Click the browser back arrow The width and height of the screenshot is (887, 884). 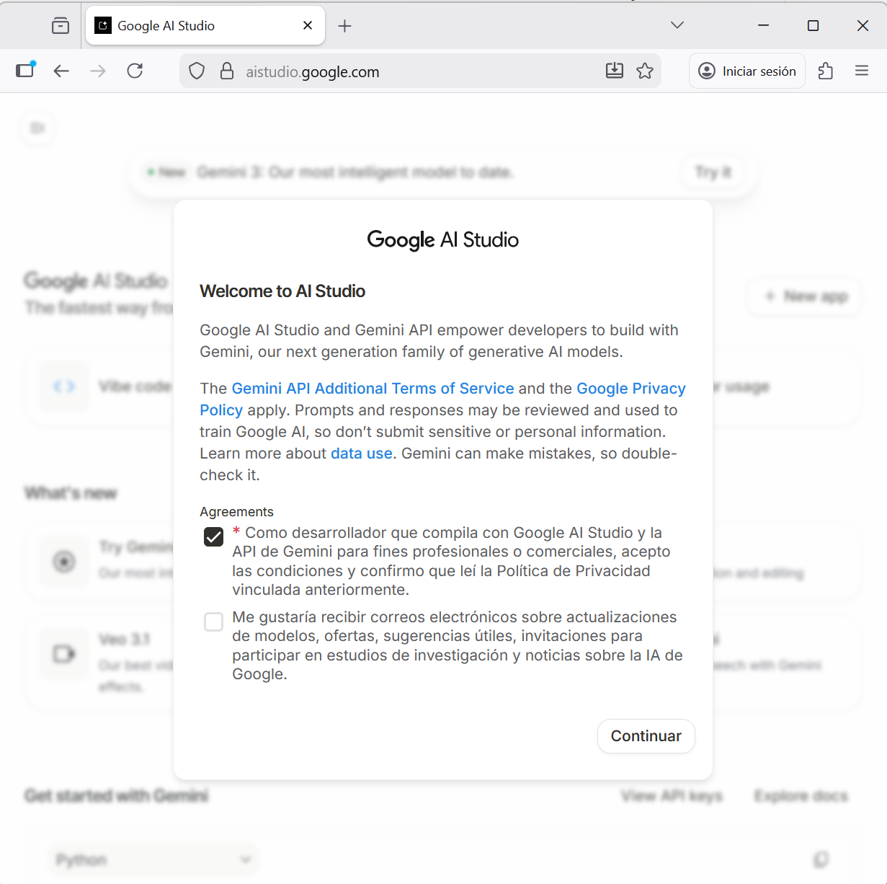click(x=61, y=71)
